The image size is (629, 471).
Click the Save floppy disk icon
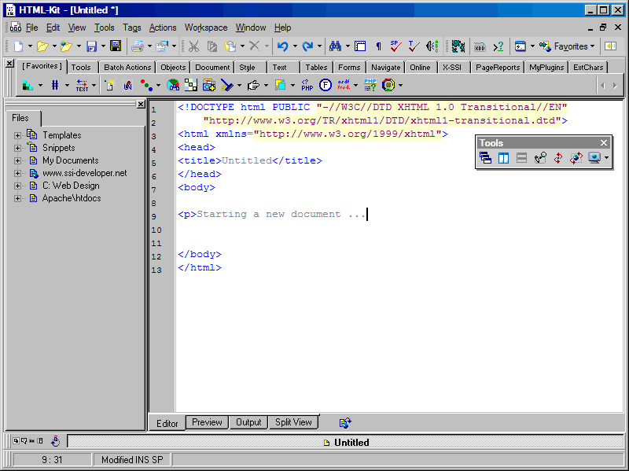(x=92, y=46)
